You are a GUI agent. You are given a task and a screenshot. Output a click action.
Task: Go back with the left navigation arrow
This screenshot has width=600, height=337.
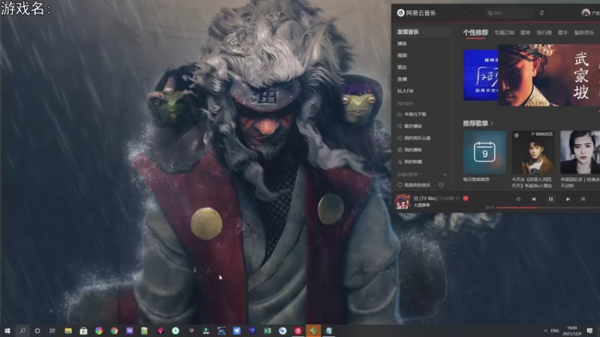coord(466,13)
